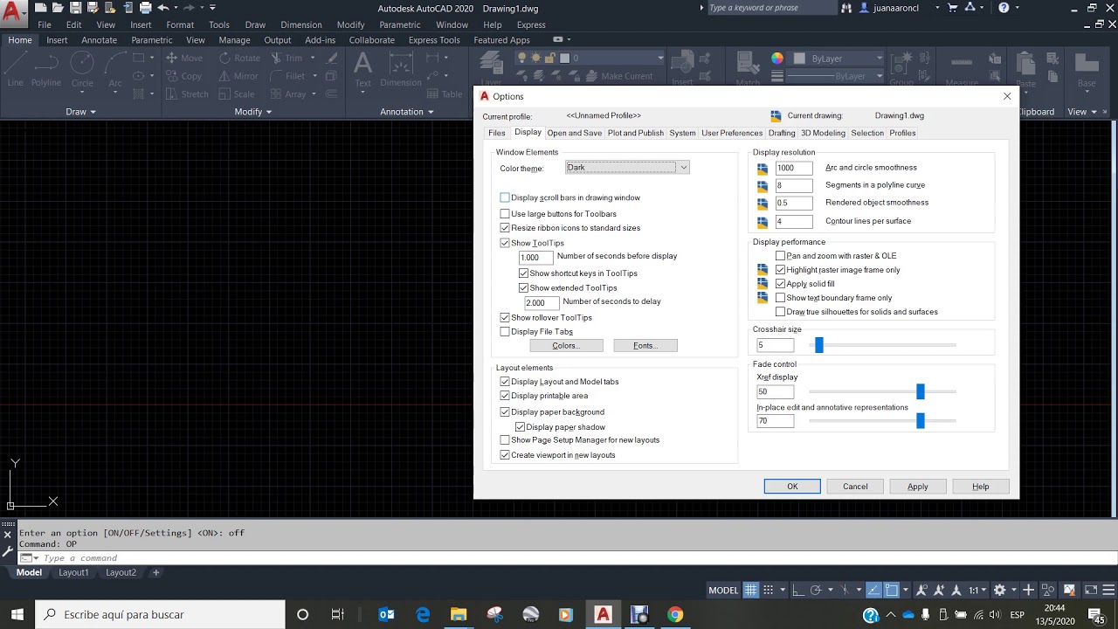Screen dimensions: 1118x629
Task: Click the Undo arrow in Quick Access toolbar
Action: pyautogui.click(x=162, y=8)
